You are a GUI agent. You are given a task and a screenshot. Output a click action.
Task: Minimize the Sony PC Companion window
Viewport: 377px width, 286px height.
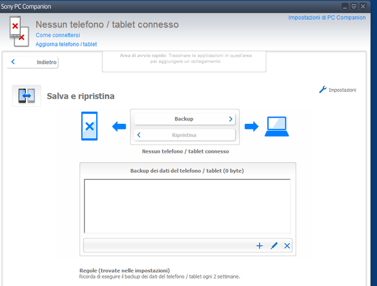click(x=345, y=6)
